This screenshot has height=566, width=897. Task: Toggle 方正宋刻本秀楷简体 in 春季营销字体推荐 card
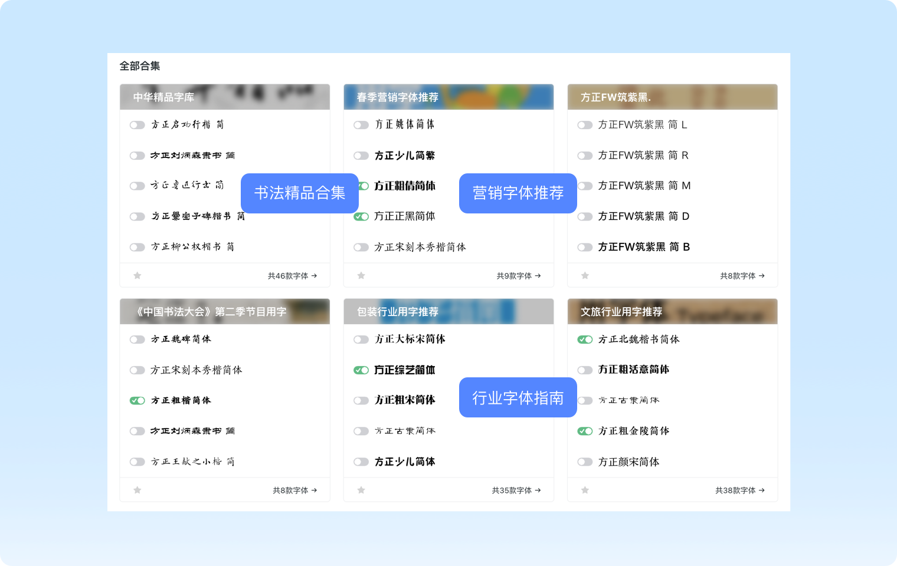[x=361, y=247]
